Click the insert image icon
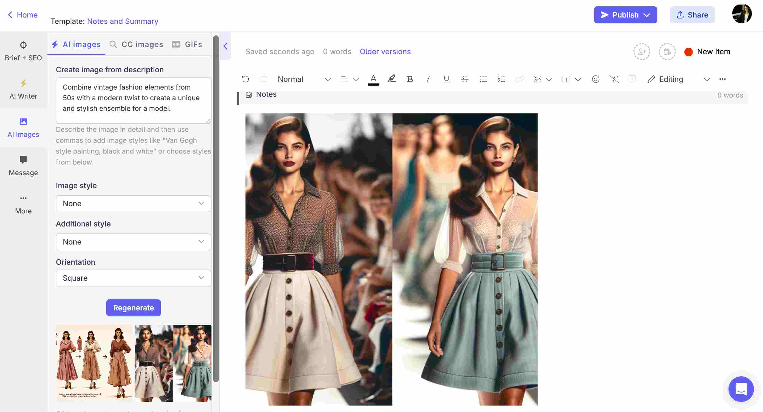This screenshot has height=412, width=763. 537,79
